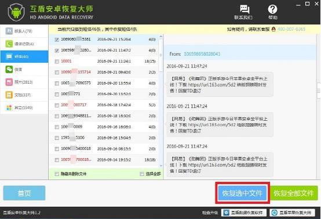The height and width of the screenshot is (219, 321).
Task: Minimize the recovery app window
Action: [298, 5]
